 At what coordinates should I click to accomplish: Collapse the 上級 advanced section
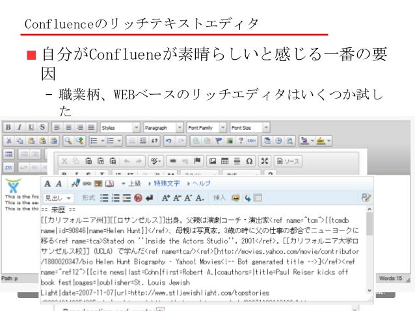point(131,184)
